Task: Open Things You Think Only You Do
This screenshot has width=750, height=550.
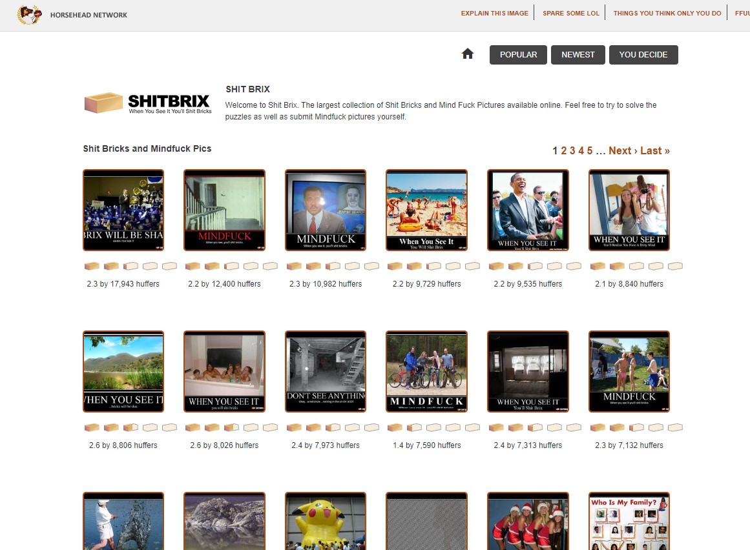Action: click(667, 13)
